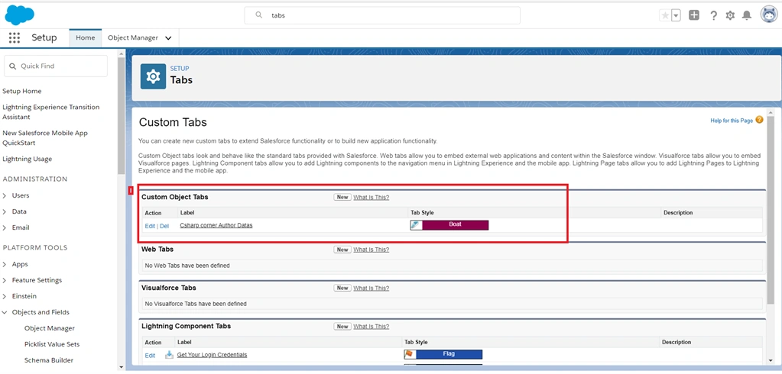The height and width of the screenshot is (374, 782).
Task: Delete the Csharp corner Author Datas tab
Action: click(164, 226)
